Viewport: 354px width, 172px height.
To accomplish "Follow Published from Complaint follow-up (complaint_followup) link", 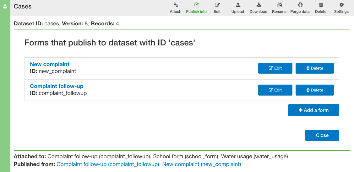I will (x=108, y=164).
